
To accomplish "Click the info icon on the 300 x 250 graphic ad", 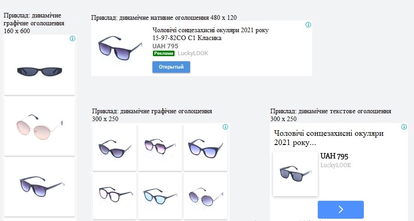I will [225, 127].
